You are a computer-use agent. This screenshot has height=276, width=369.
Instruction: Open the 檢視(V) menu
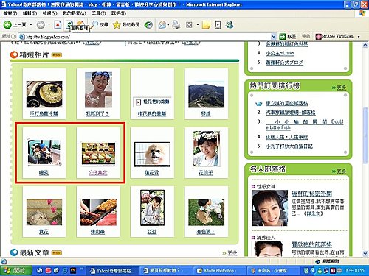49,13
